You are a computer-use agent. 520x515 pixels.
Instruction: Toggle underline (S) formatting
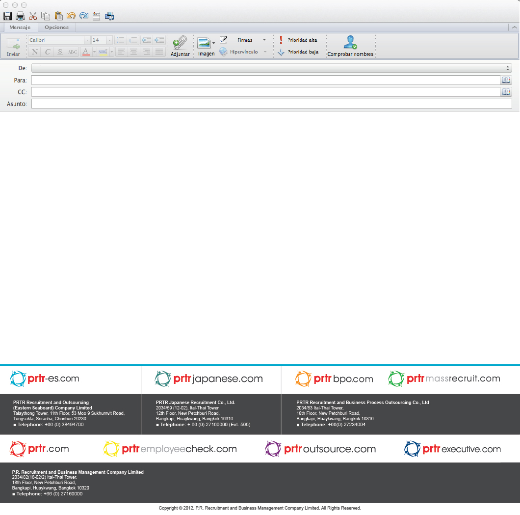pos(60,52)
